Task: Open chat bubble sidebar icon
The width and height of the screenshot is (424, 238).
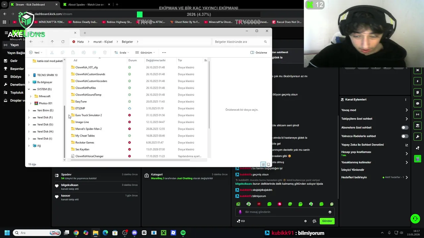Action: tap(418, 103)
